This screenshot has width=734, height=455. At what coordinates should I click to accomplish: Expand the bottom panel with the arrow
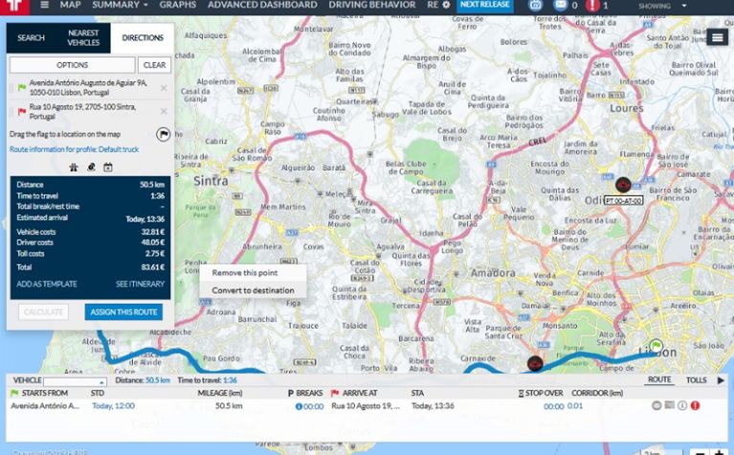pos(721,380)
